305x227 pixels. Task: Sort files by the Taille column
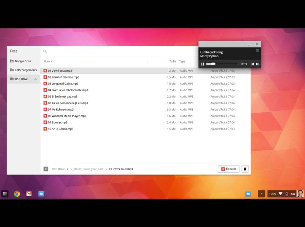172,62
